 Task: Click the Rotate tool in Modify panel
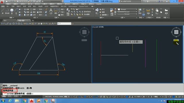[33, 9]
